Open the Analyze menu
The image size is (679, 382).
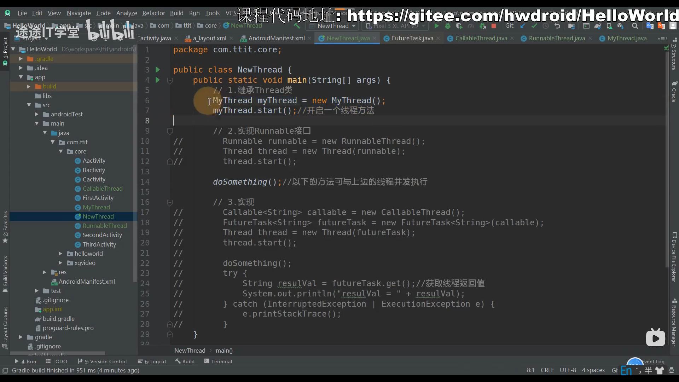tap(127, 13)
